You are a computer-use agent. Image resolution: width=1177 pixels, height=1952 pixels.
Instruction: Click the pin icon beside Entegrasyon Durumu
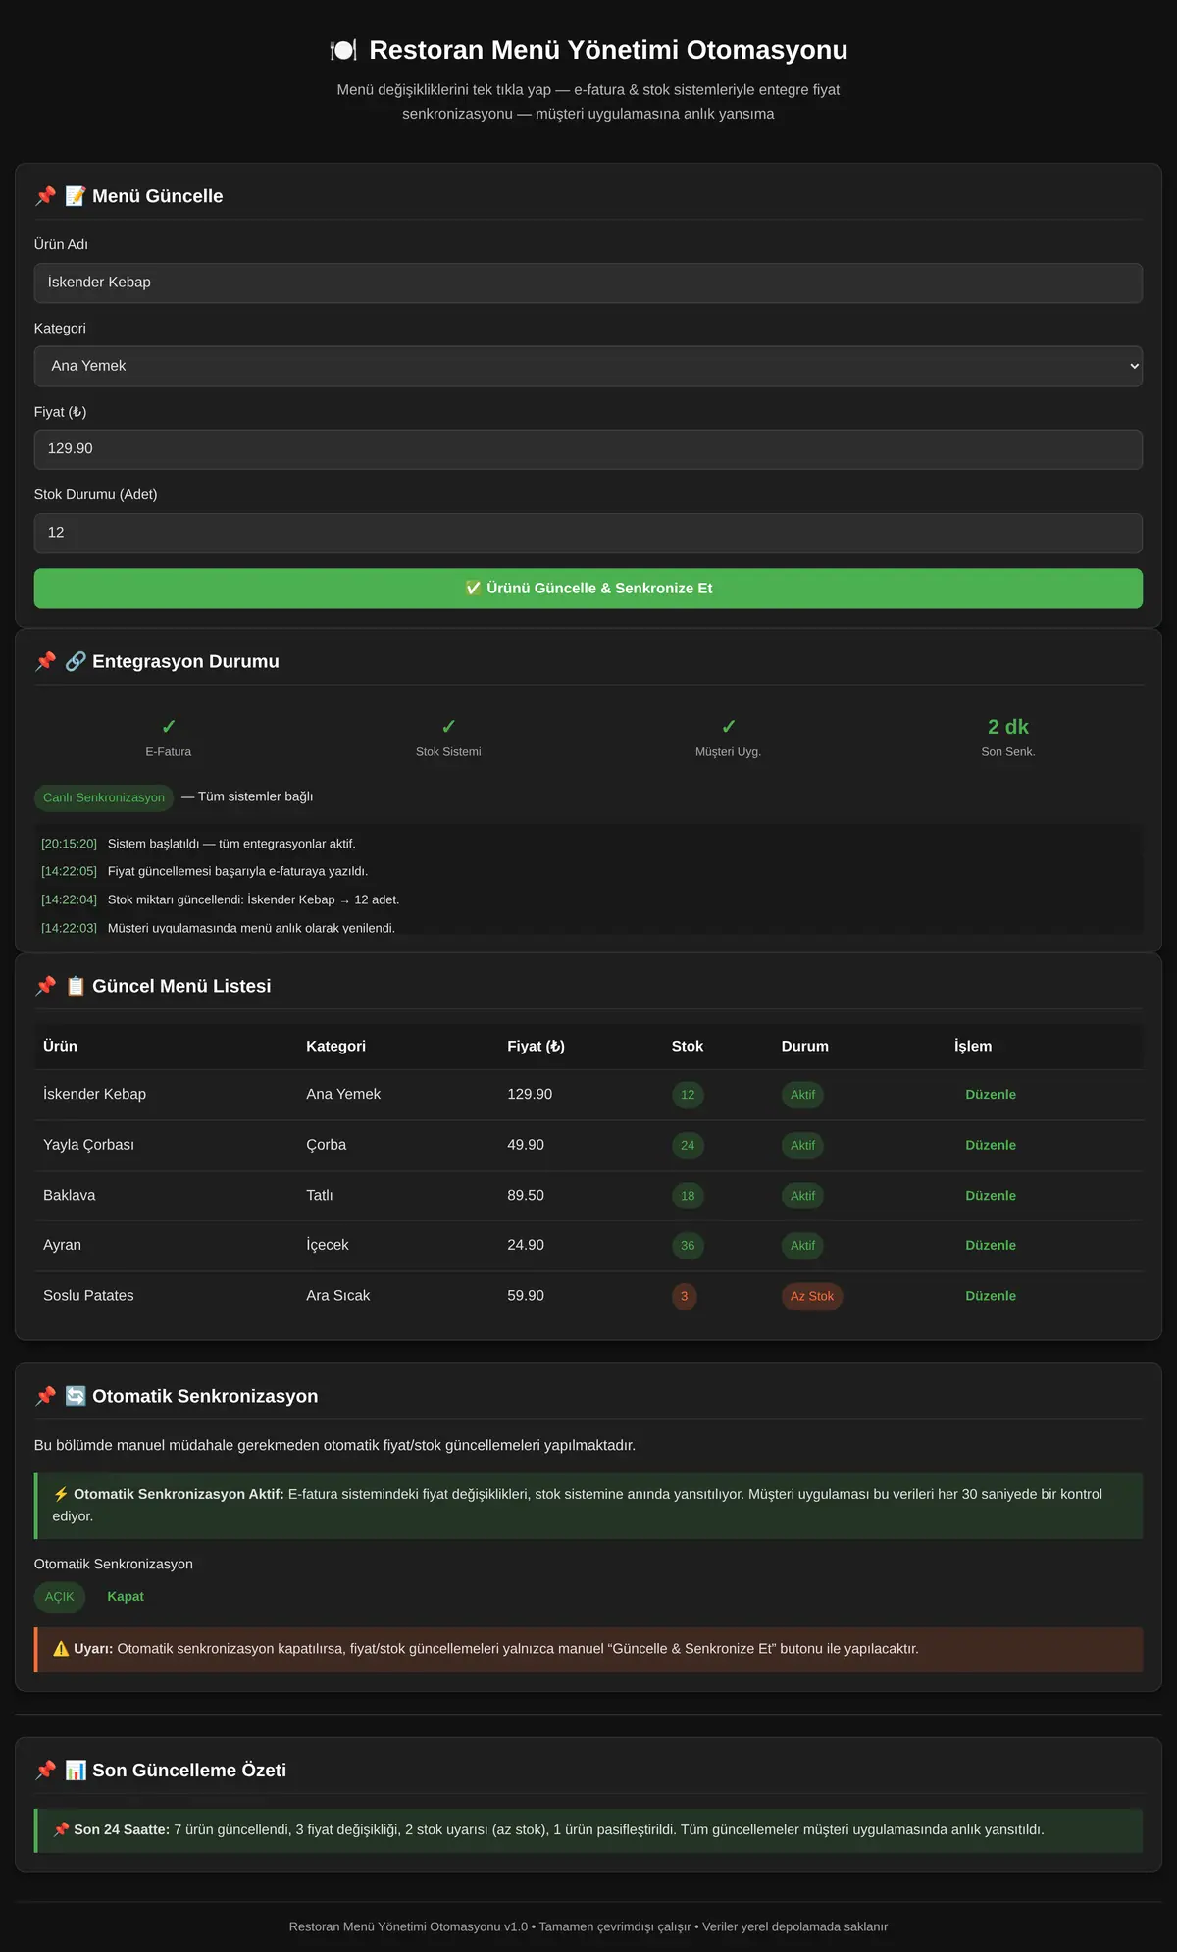pos(45,661)
